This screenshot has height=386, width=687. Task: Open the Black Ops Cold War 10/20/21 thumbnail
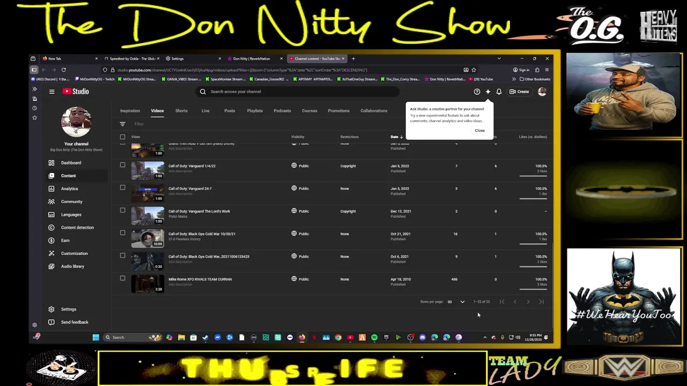[148, 238]
